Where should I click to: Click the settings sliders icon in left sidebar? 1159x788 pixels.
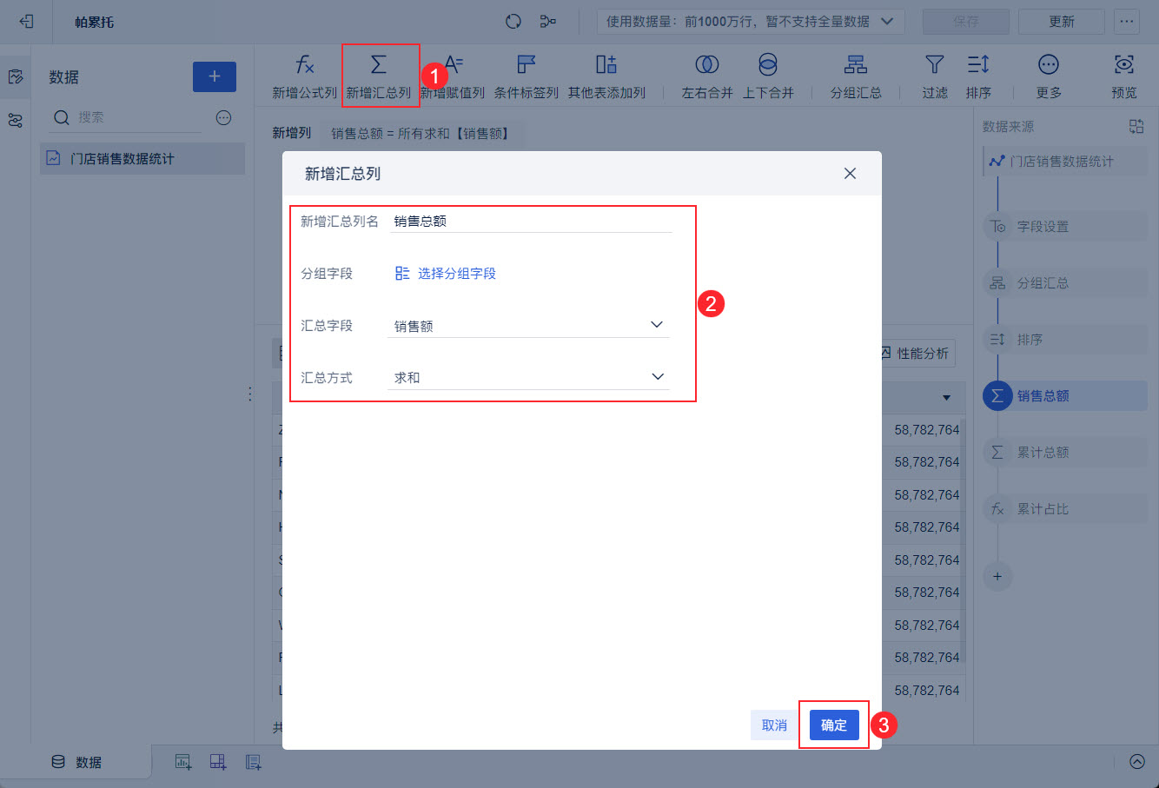coord(16,121)
